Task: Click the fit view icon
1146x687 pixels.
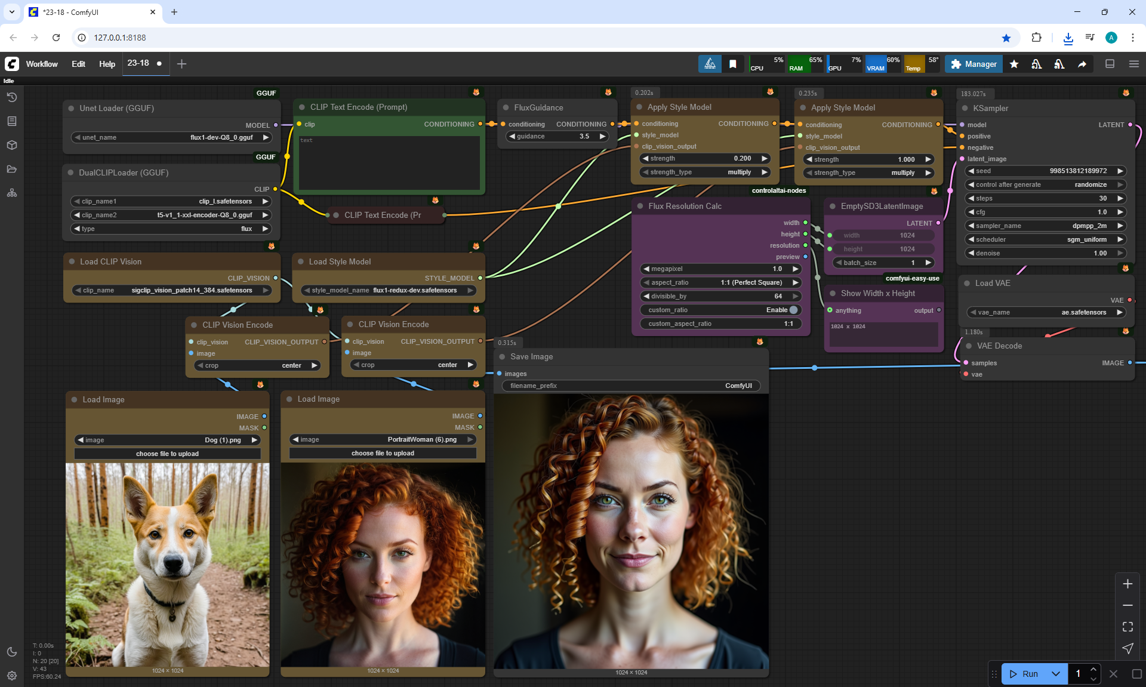Action: 1127,627
